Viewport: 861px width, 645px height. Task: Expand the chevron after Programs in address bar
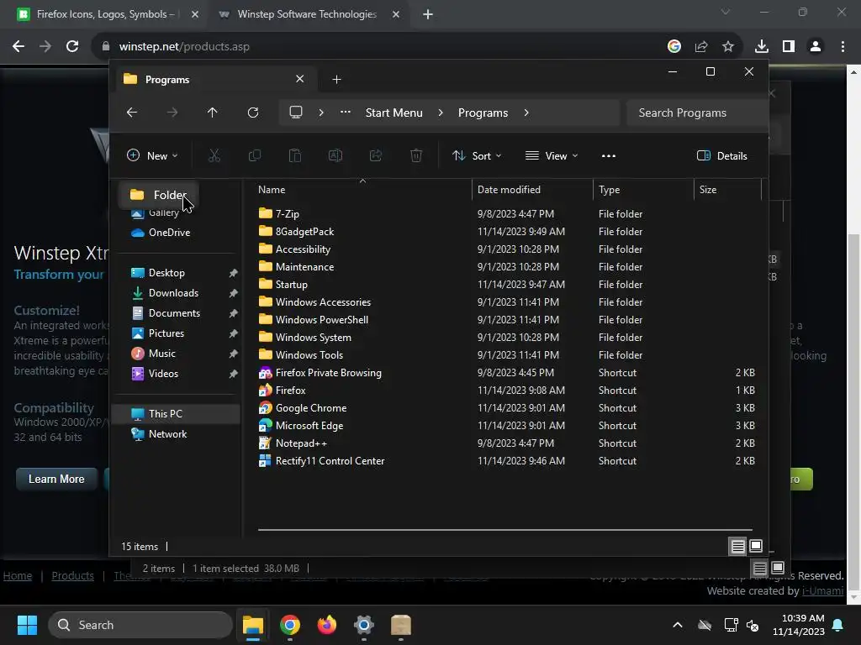526,113
